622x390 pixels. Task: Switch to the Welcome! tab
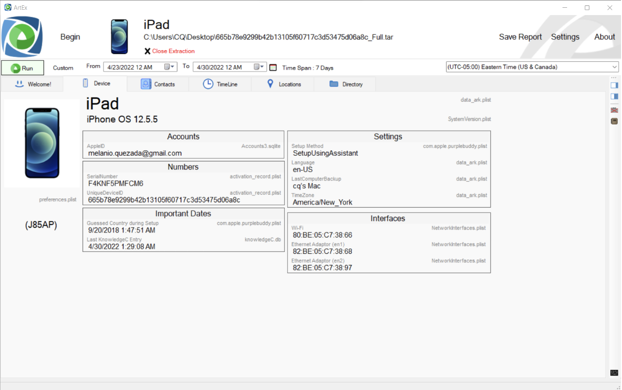tap(32, 84)
